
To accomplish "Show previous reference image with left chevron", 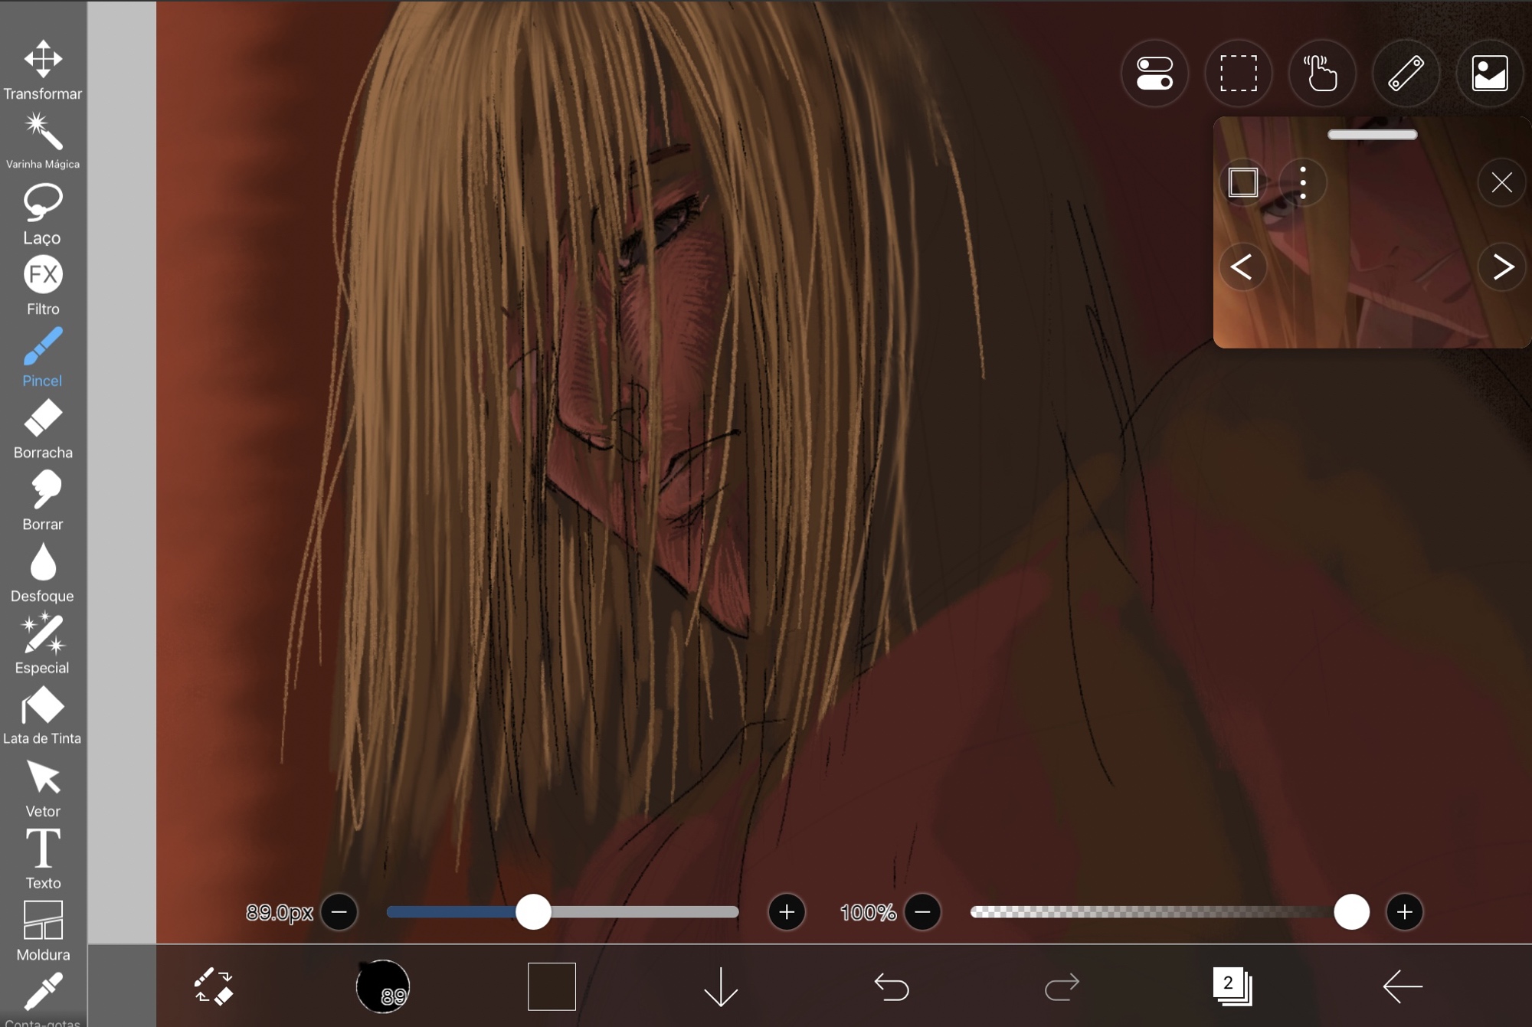I will (1242, 267).
